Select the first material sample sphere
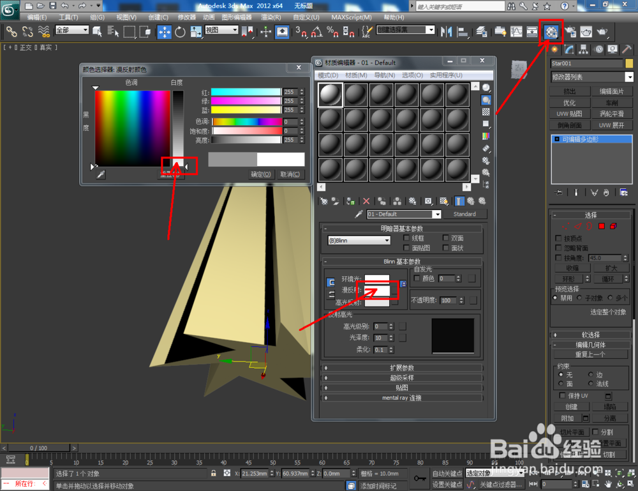 [x=330, y=95]
